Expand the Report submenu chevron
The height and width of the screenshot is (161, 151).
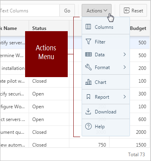point(124,97)
